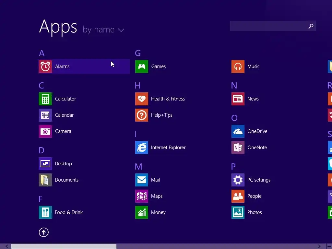Launch Calculator via its green icon
The width and height of the screenshot is (332, 249).
[45, 99]
